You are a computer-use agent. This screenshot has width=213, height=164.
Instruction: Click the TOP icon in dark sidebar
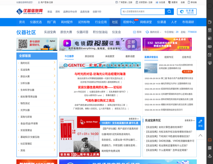coord(209,156)
